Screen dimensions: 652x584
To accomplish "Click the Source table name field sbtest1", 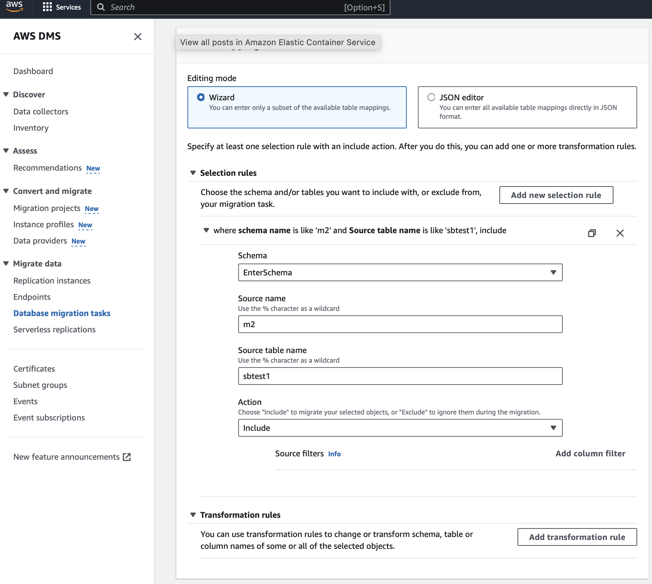I will point(400,376).
